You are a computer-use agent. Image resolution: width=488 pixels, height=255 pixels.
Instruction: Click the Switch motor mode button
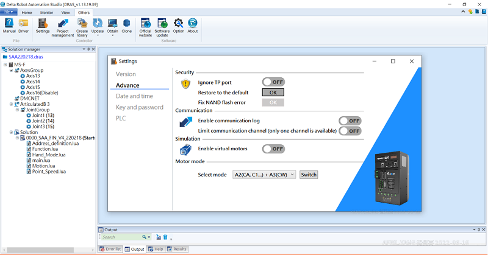(x=309, y=175)
